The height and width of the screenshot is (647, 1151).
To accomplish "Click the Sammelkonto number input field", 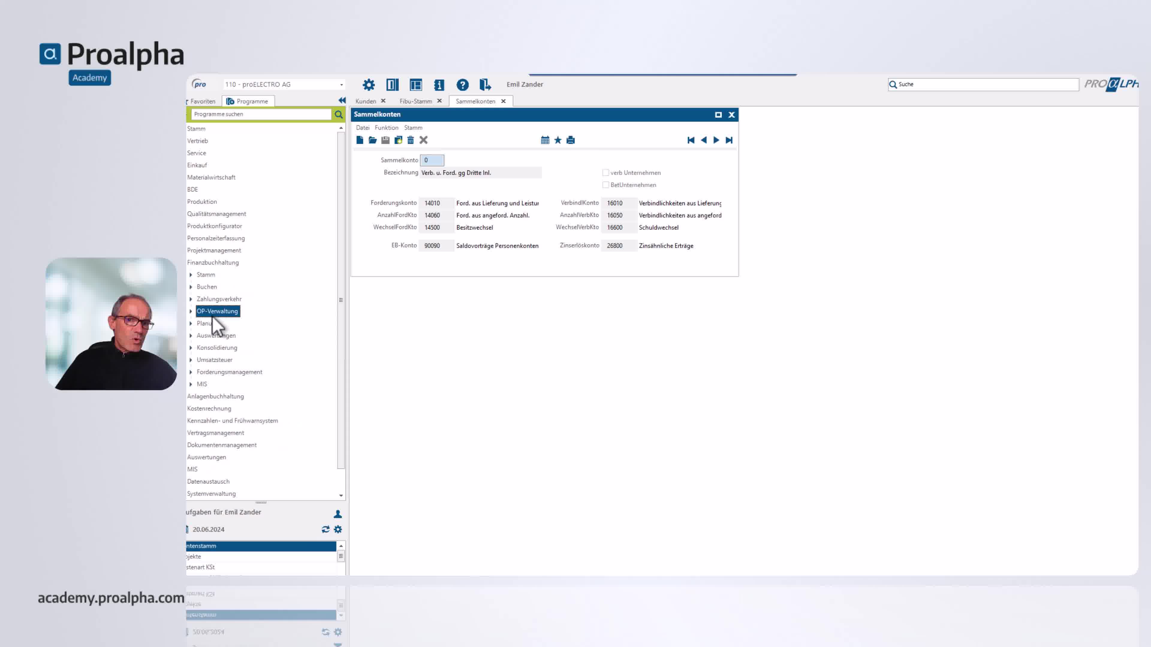I will click(432, 160).
